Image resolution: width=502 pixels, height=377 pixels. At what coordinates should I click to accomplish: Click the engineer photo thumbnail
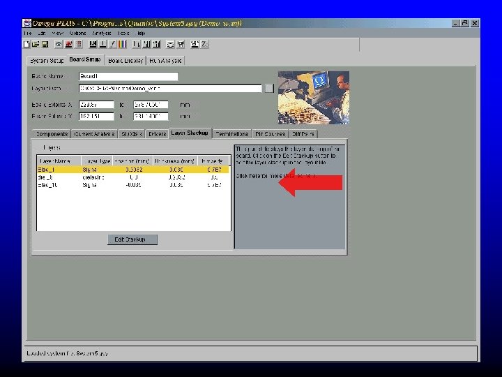coord(314,98)
